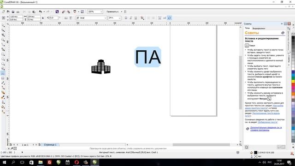Viewport: 295px width, 166px height.
Task: Create a new document from toolbar
Action: 3,12
